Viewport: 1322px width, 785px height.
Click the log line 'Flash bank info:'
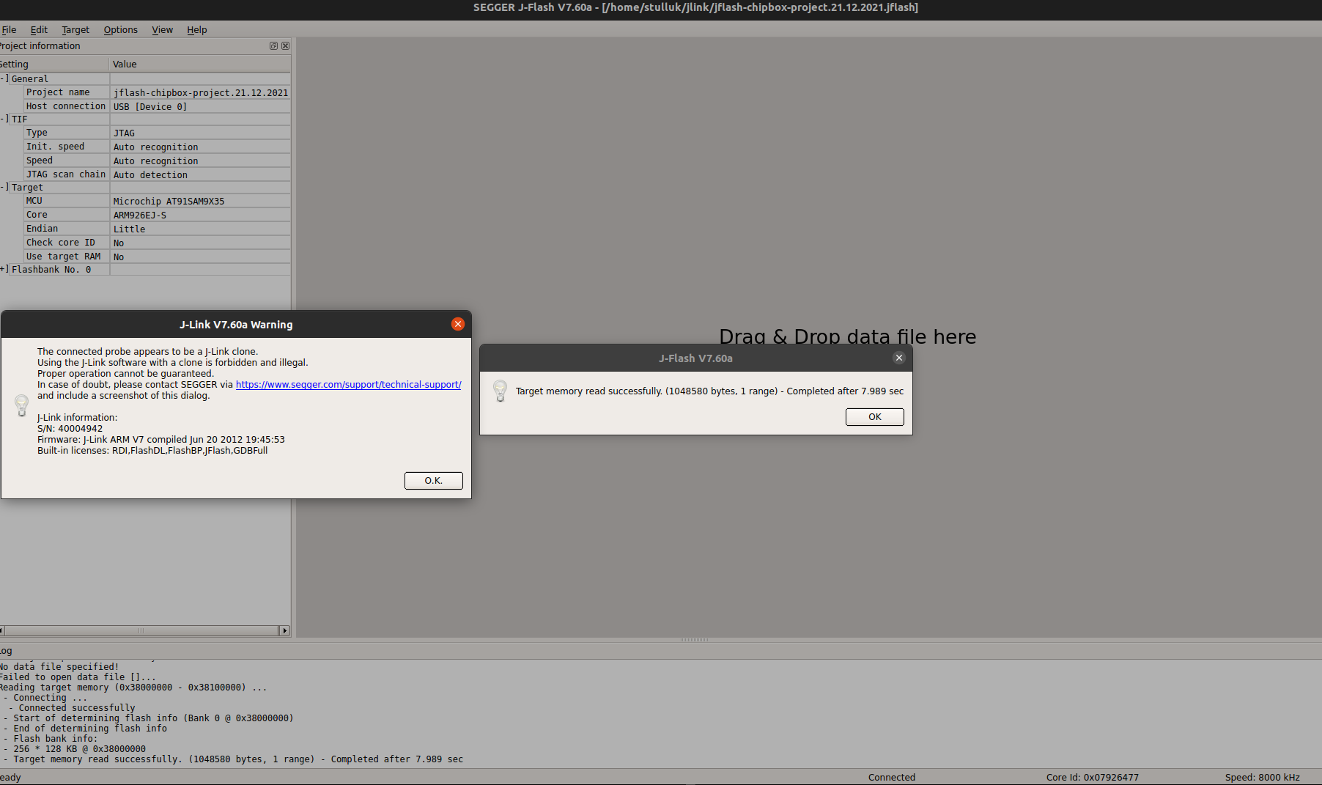click(51, 739)
